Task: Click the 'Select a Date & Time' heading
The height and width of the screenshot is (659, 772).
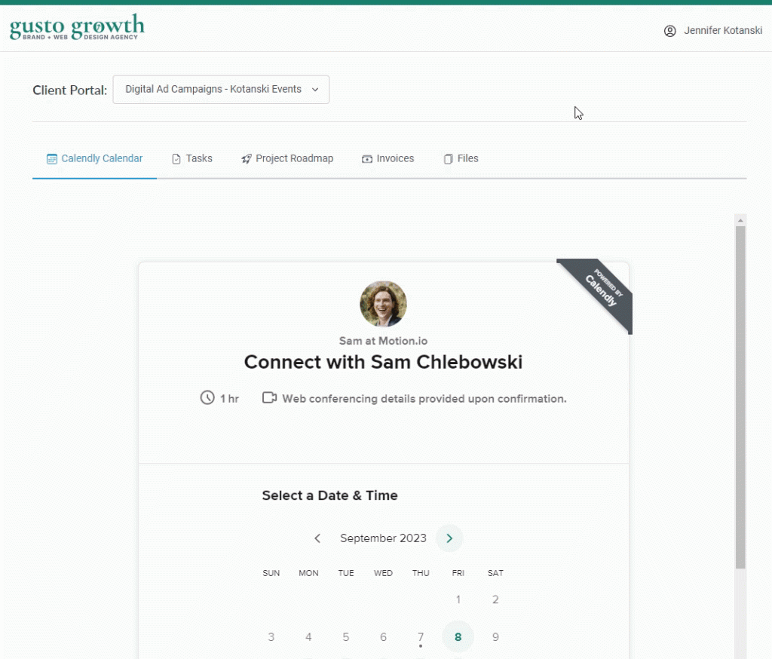Action: pos(330,495)
